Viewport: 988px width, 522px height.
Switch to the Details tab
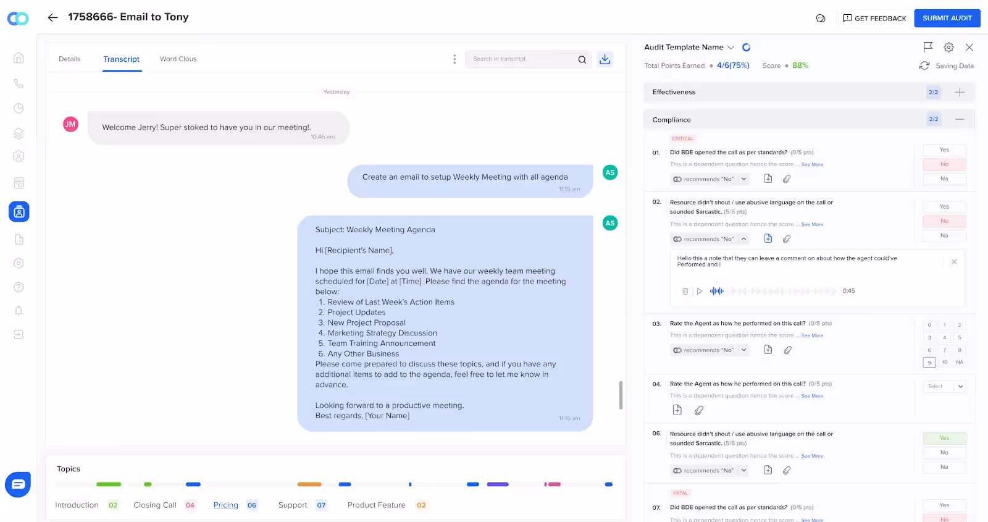pyautogui.click(x=69, y=59)
